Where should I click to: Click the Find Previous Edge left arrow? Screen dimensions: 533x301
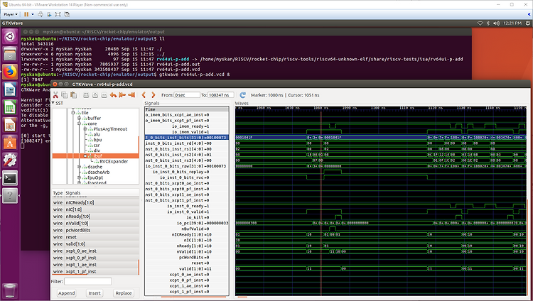(x=144, y=95)
